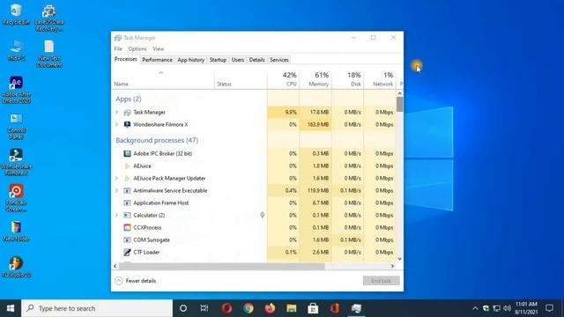Collapse view with Fewer details
Viewport: 564px width, 317px height.
pyautogui.click(x=135, y=281)
